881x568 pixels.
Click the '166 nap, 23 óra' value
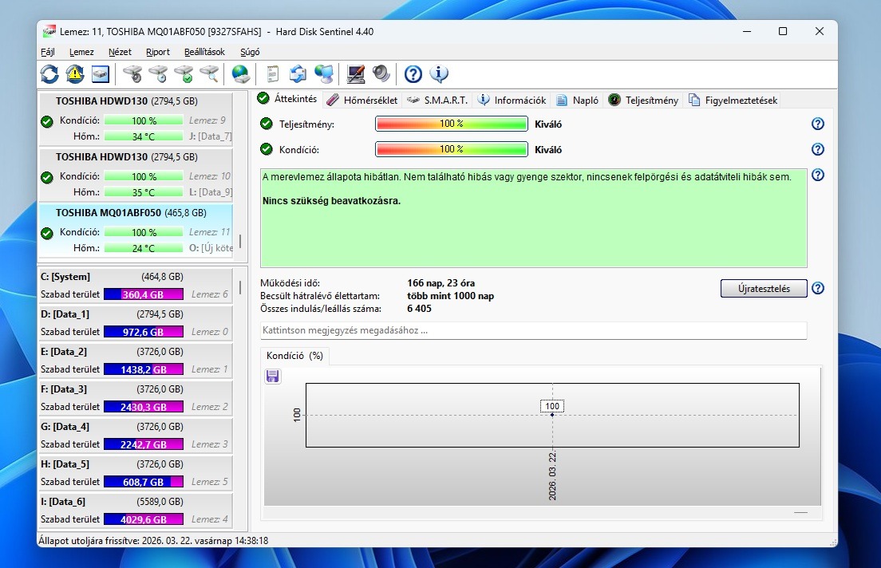tap(441, 283)
